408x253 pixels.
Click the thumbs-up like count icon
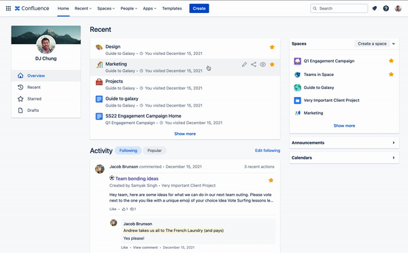(x=124, y=209)
